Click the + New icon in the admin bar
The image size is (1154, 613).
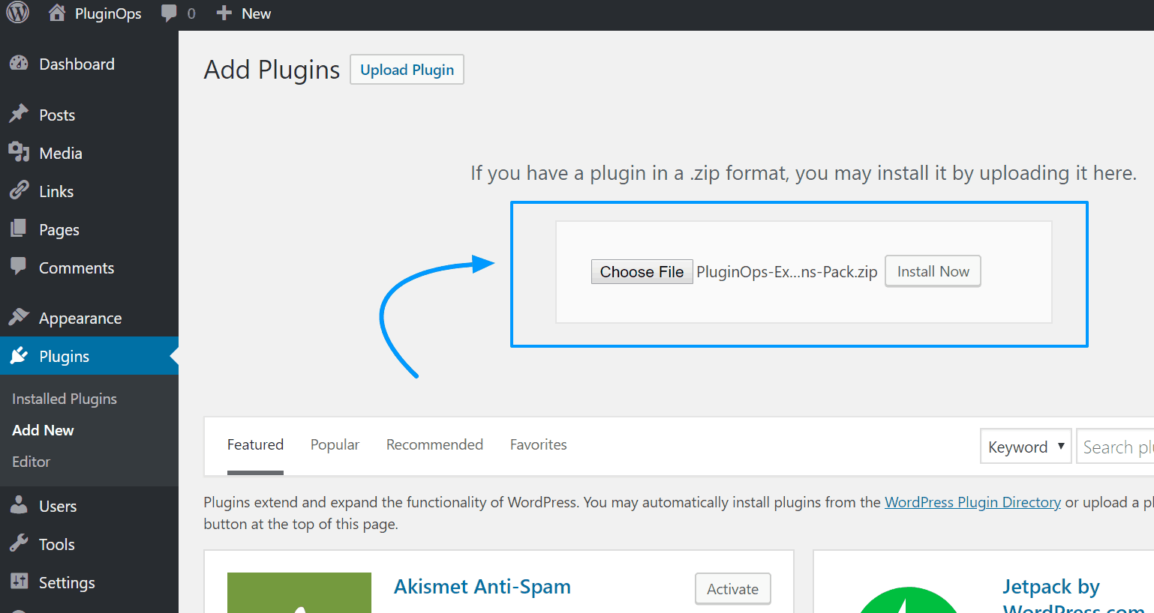[221, 13]
